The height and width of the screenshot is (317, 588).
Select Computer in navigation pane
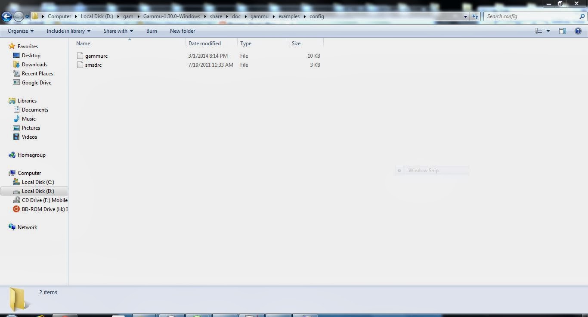(x=29, y=173)
